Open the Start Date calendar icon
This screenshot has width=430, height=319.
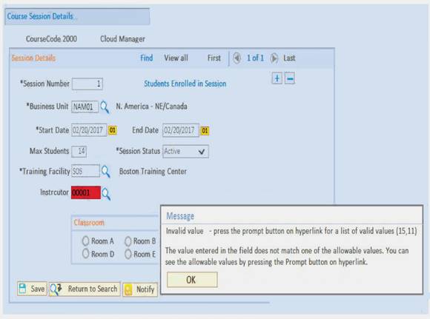click(x=113, y=130)
